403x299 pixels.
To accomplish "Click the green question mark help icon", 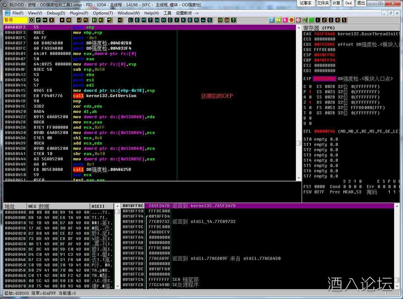I will pos(234,20).
